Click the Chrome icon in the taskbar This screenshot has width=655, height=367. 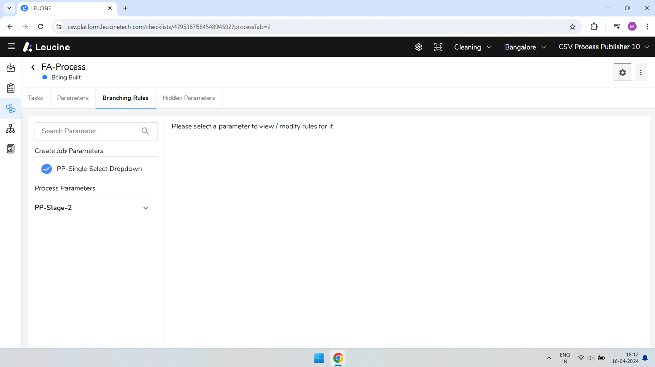(338, 358)
